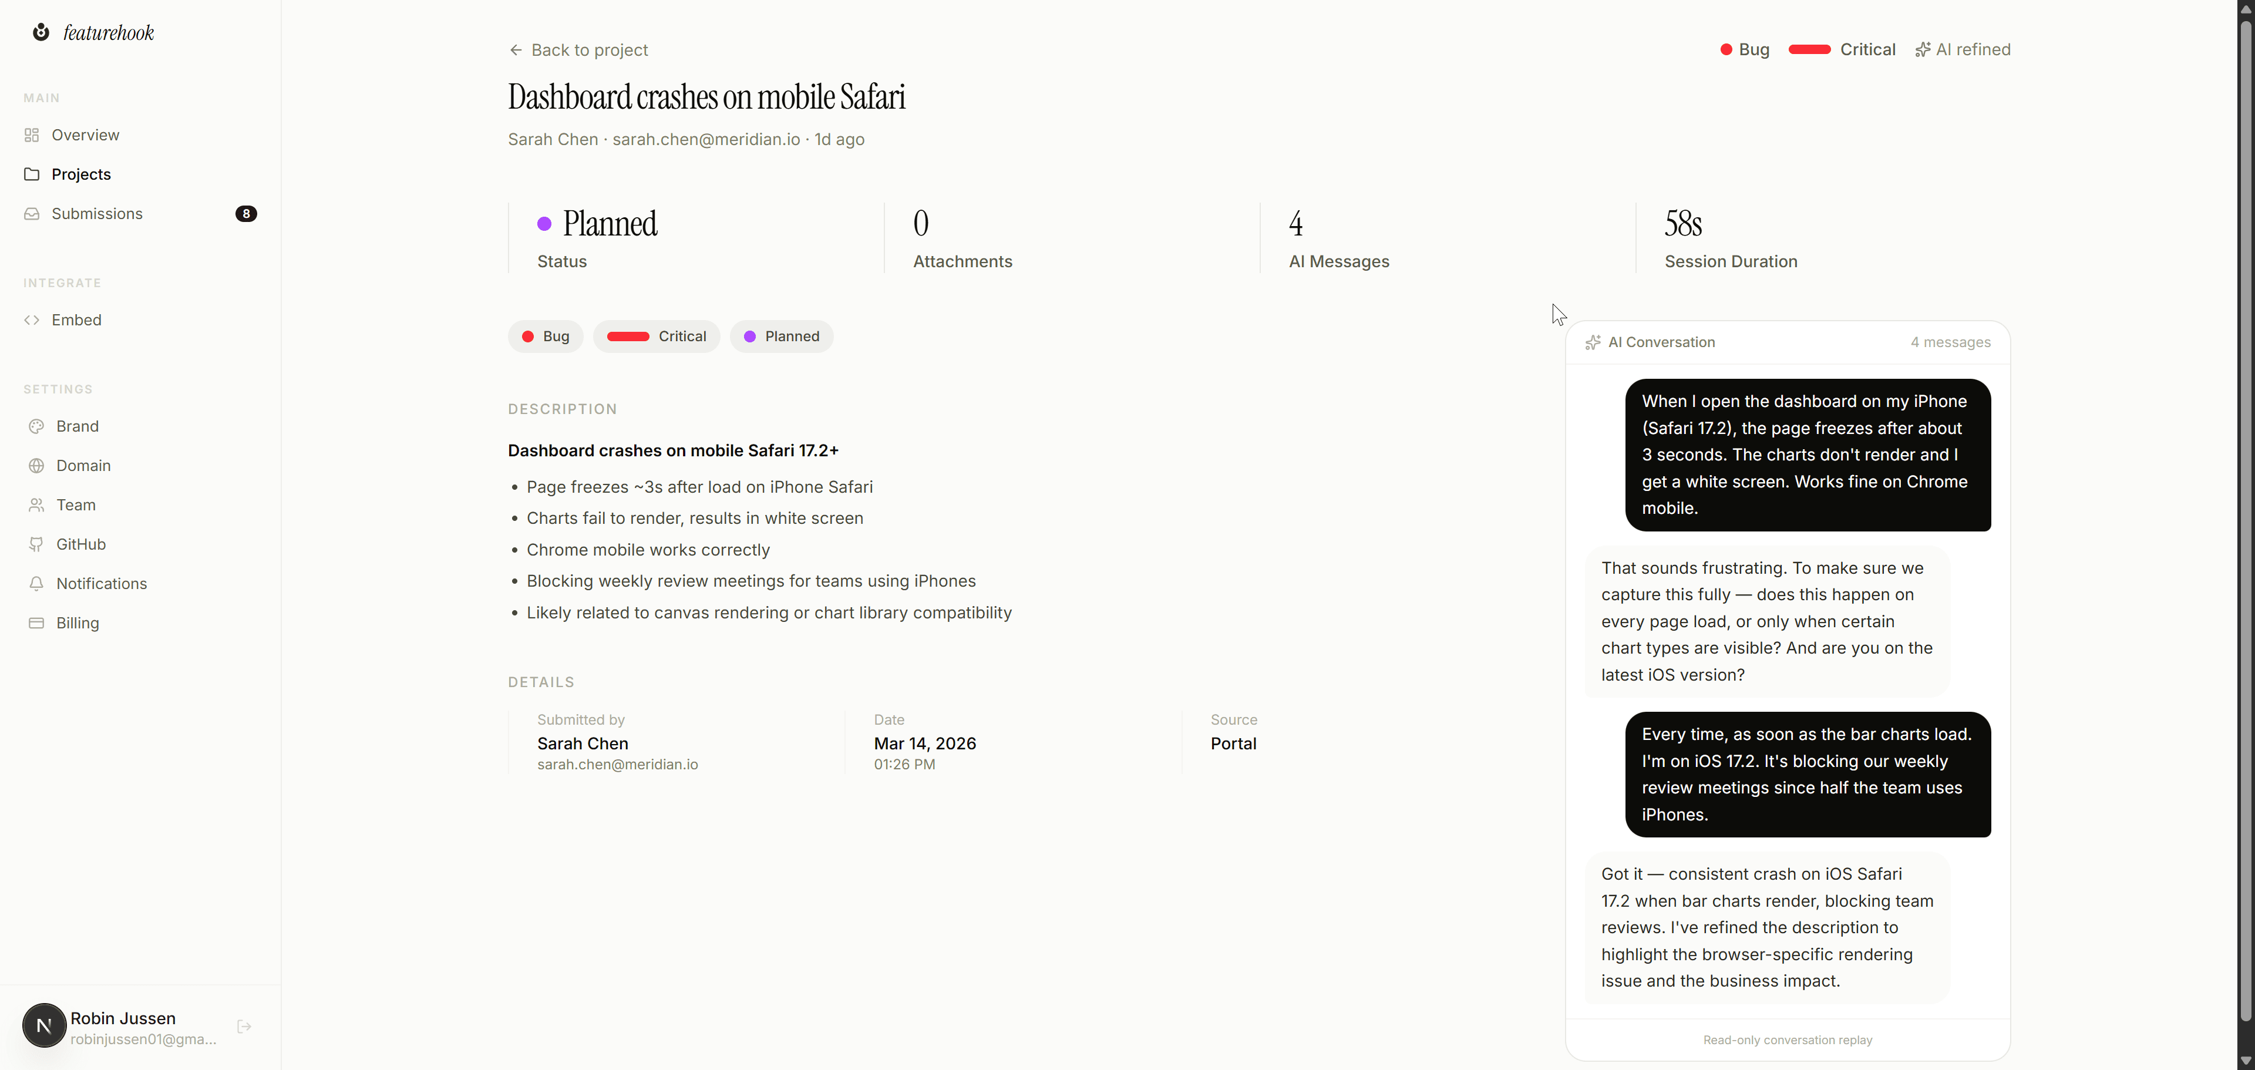
Task: Click the Billing card icon
Action: (37, 624)
